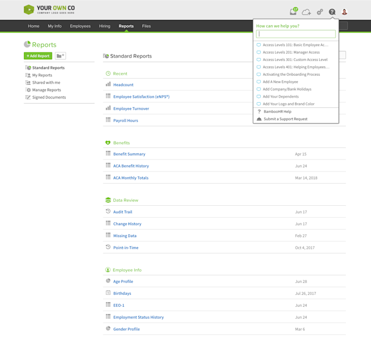Open Add A New Employee article
This screenshot has height=337, width=371.
pos(280,82)
